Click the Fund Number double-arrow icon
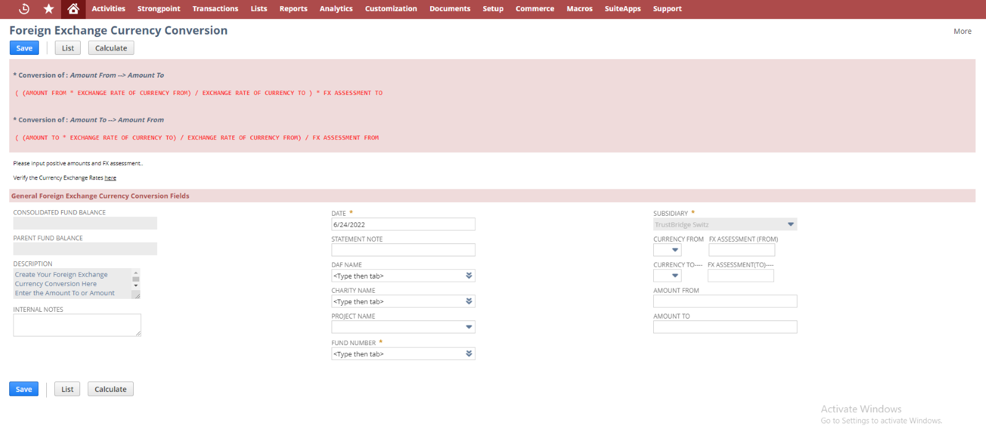 [469, 354]
